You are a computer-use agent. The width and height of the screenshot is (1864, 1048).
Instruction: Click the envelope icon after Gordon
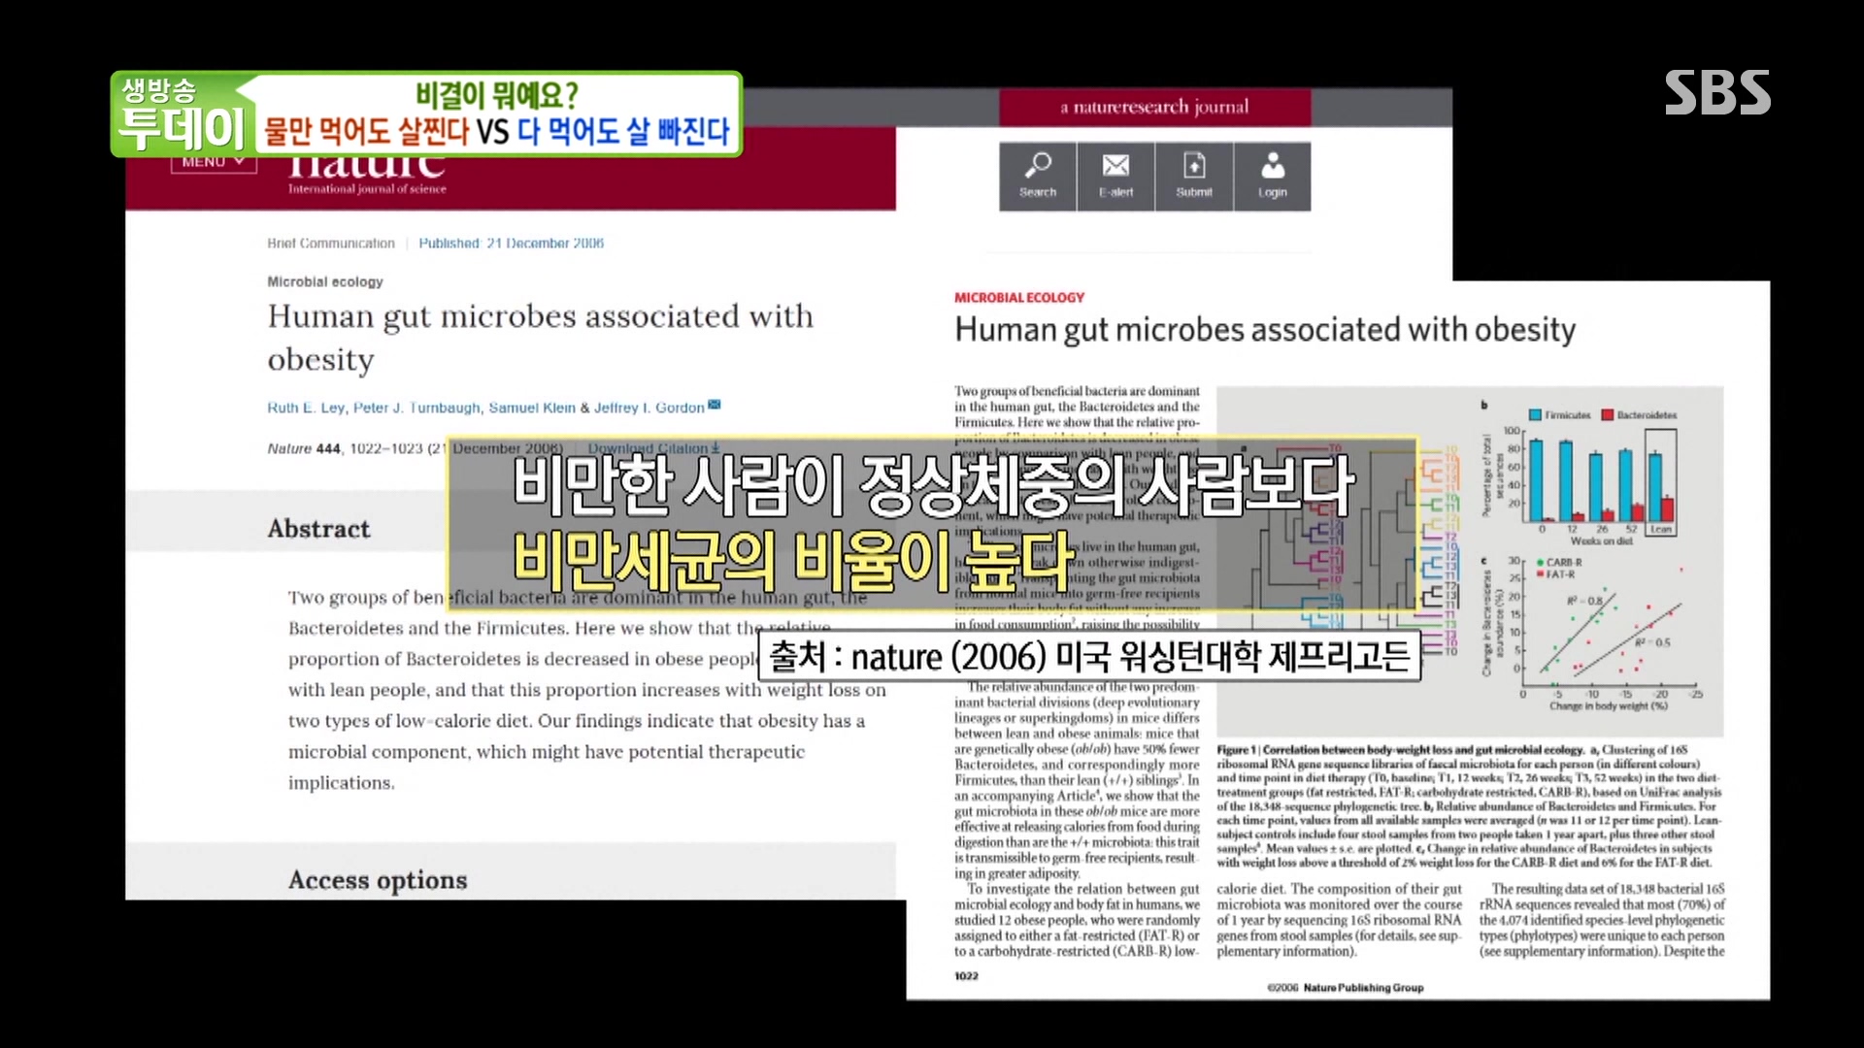(715, 405)
